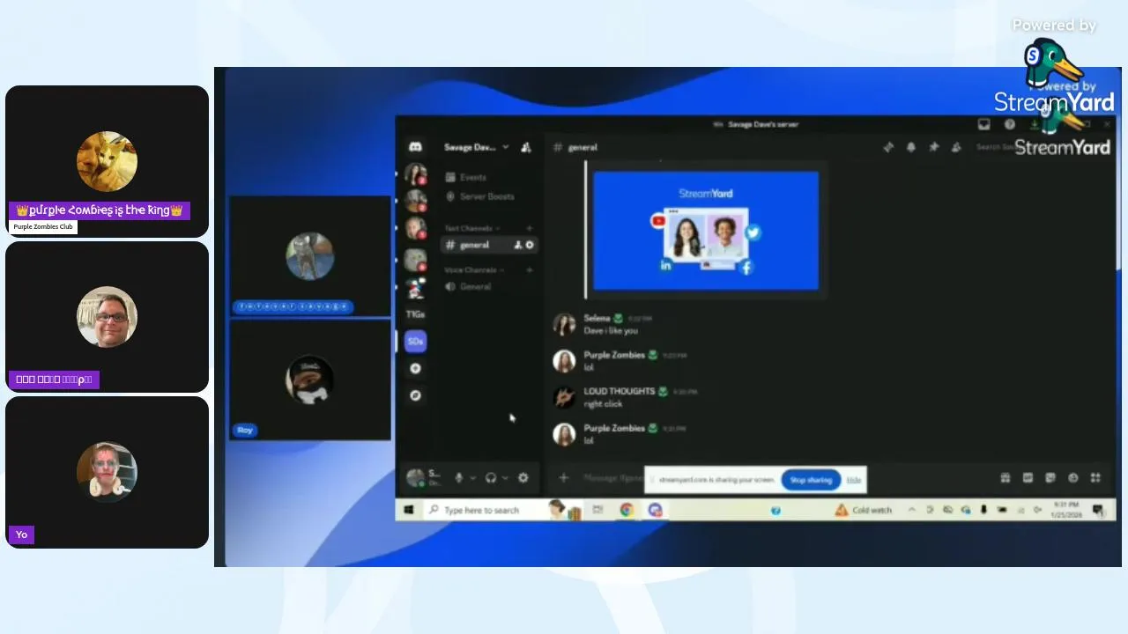Click the LOUD THOUGHTS username in chat
The height and width of the screenshot is (634, 1128).
(x=619, y=391)
